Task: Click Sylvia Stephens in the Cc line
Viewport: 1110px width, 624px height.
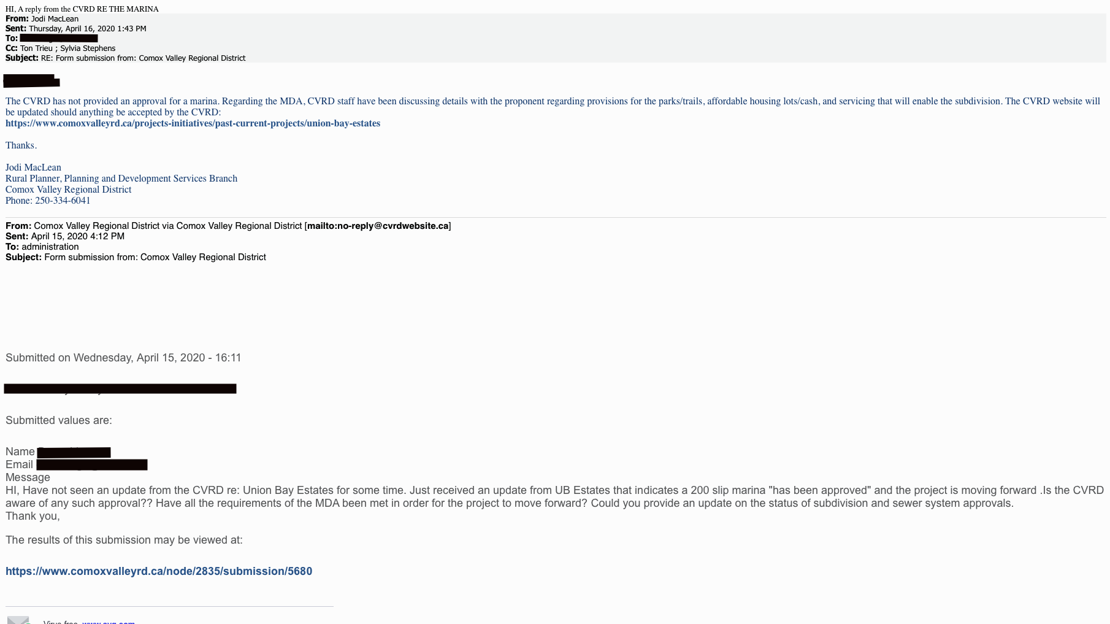Action: [x=88, y=48]
